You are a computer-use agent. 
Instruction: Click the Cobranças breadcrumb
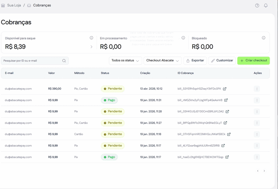coord(42,5)
